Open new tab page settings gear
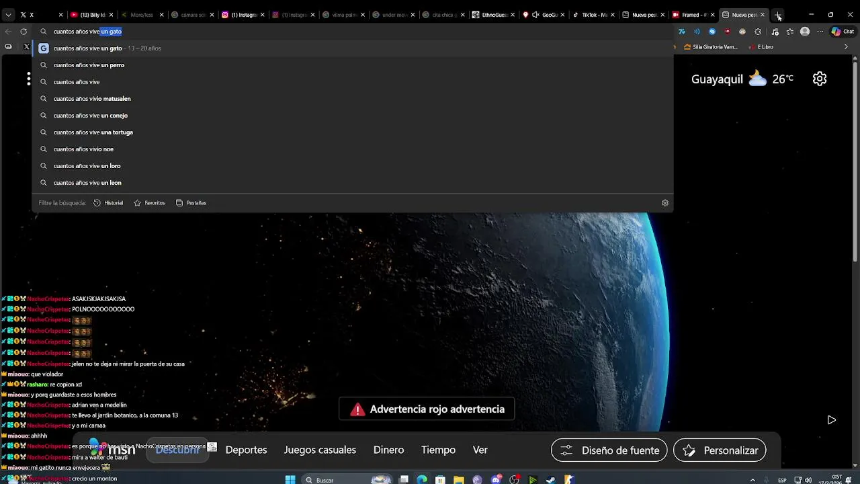Screen dimensions: 860x484 click(x=820, y=79)
